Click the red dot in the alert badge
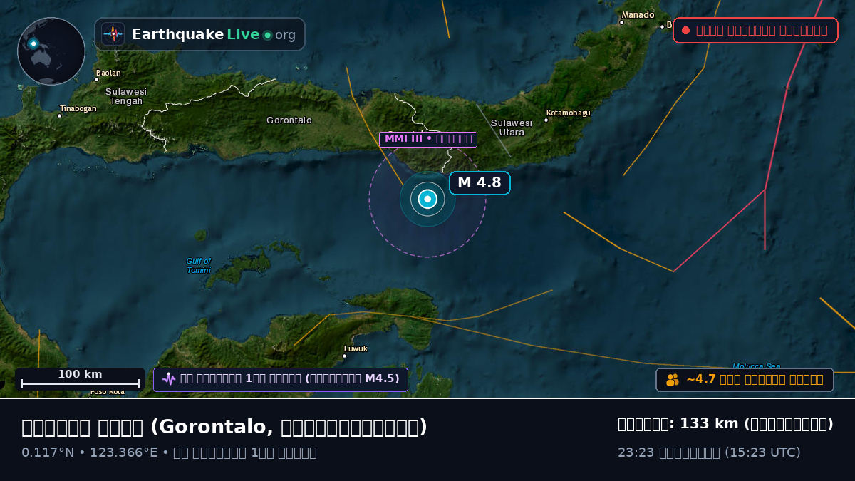 pos(685,31)
